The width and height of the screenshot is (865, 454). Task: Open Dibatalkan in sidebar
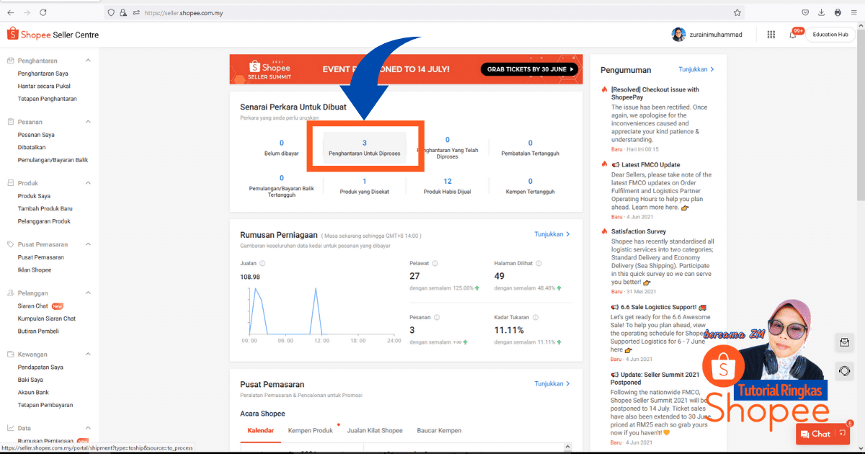pyautogui.click(x=32, y=147)
